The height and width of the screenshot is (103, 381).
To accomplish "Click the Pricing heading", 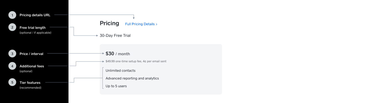I will [x=109, y=23].
